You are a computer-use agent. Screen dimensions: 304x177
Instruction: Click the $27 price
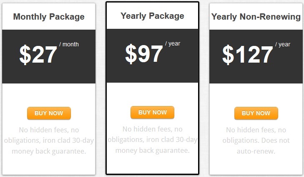pos(38,55)
